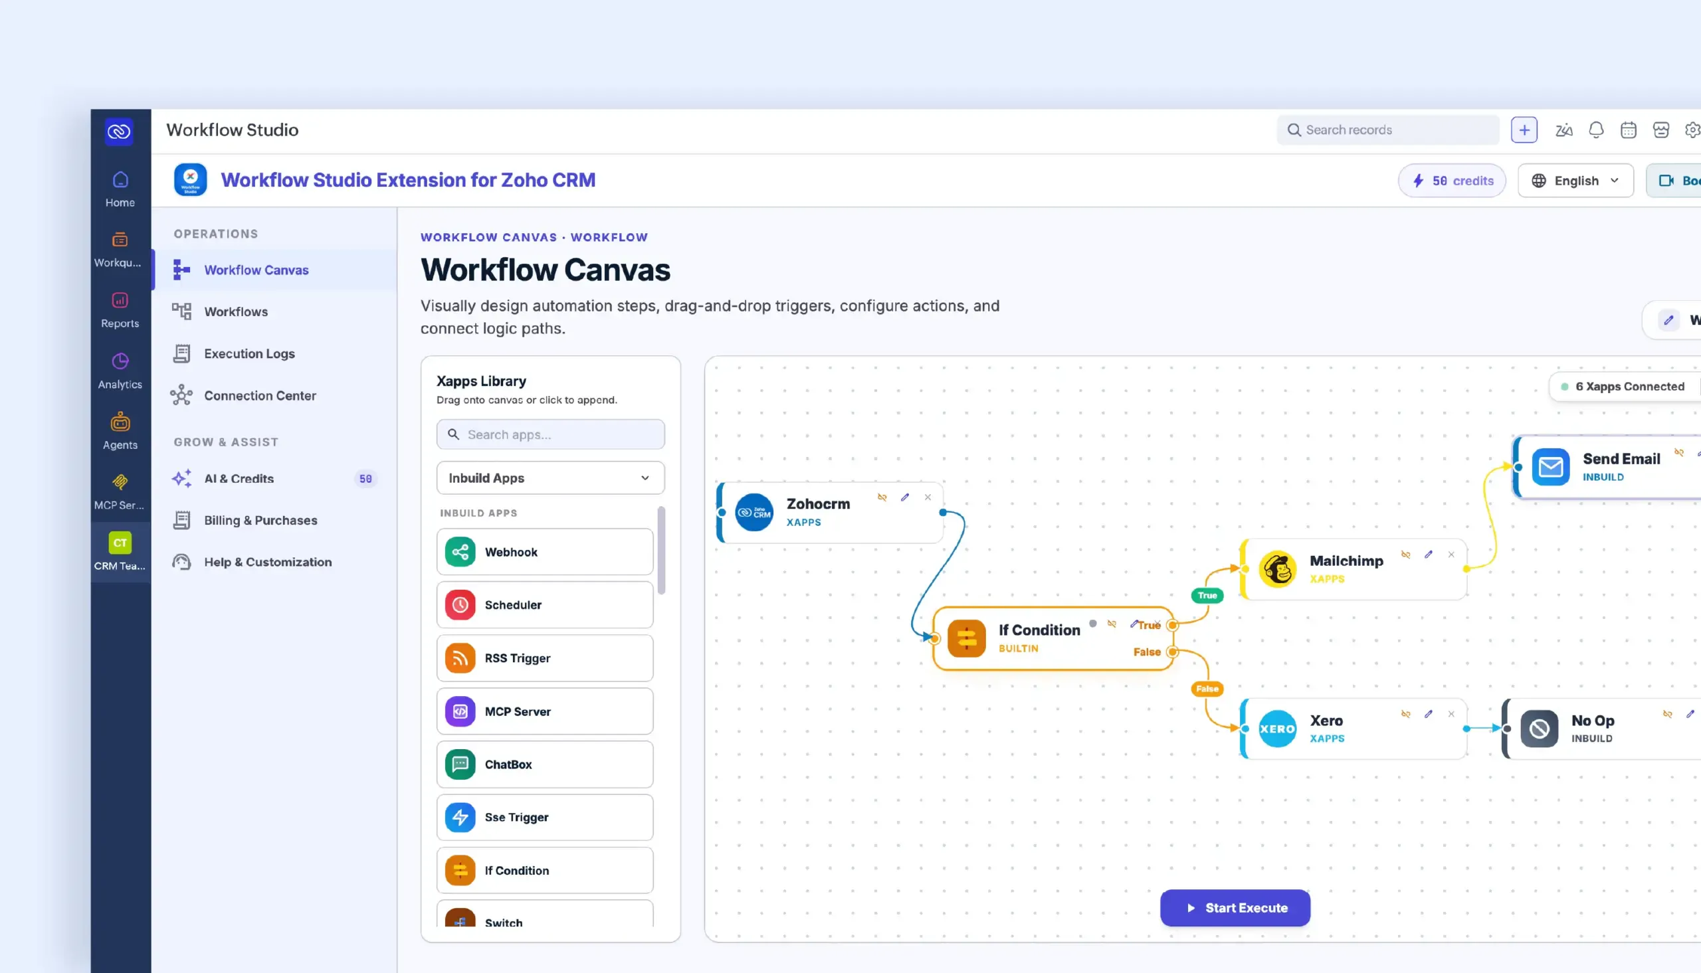Click the Search apps field
Screen dimensions: 1701x973
tap(550, 434)
